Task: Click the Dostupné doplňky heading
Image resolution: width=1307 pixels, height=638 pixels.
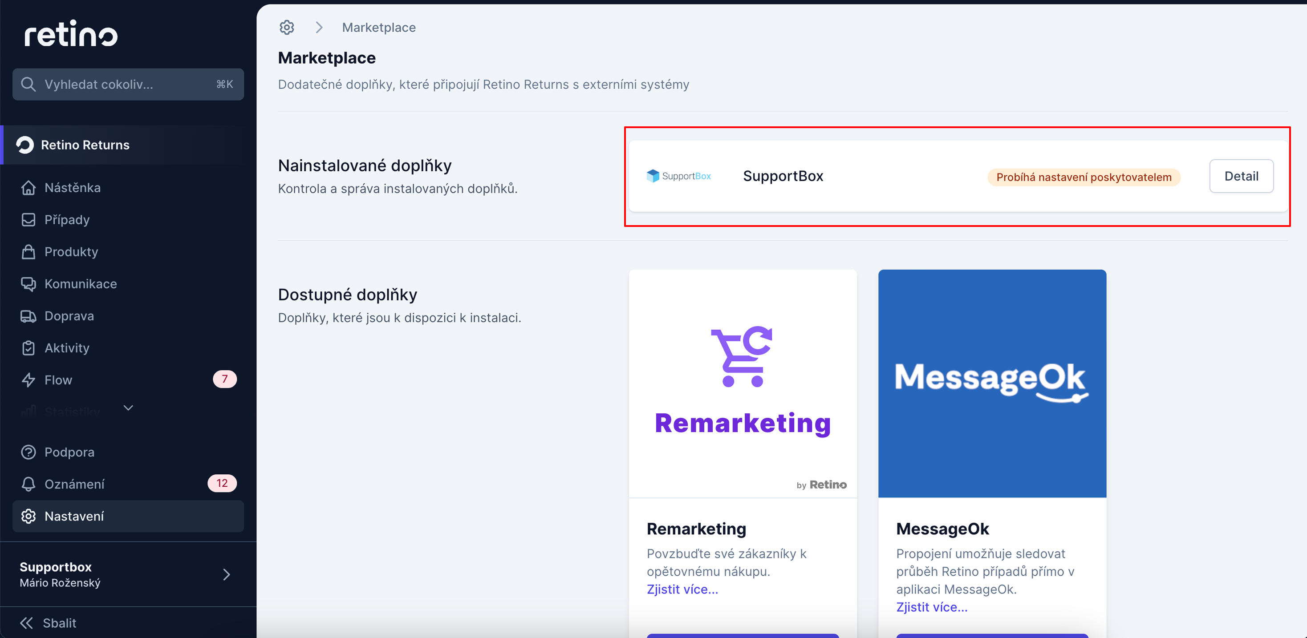Action: pos(348,294)
